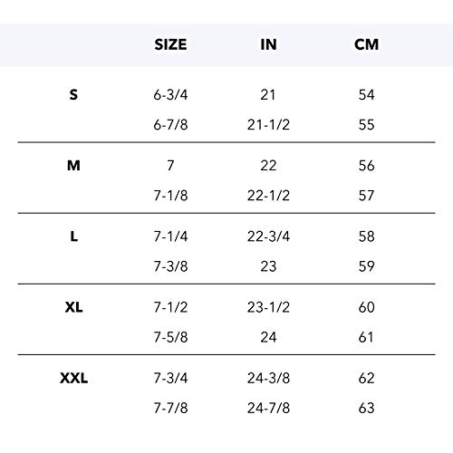Click the IN column header
The width and height of the screenshot is (453, 453).
pos(268,44)
